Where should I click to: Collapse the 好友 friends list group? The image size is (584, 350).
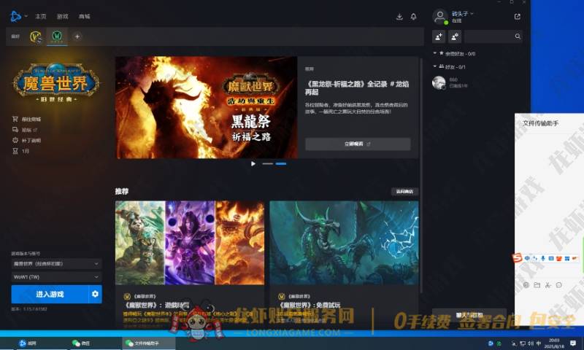click(x=435, y=66)
